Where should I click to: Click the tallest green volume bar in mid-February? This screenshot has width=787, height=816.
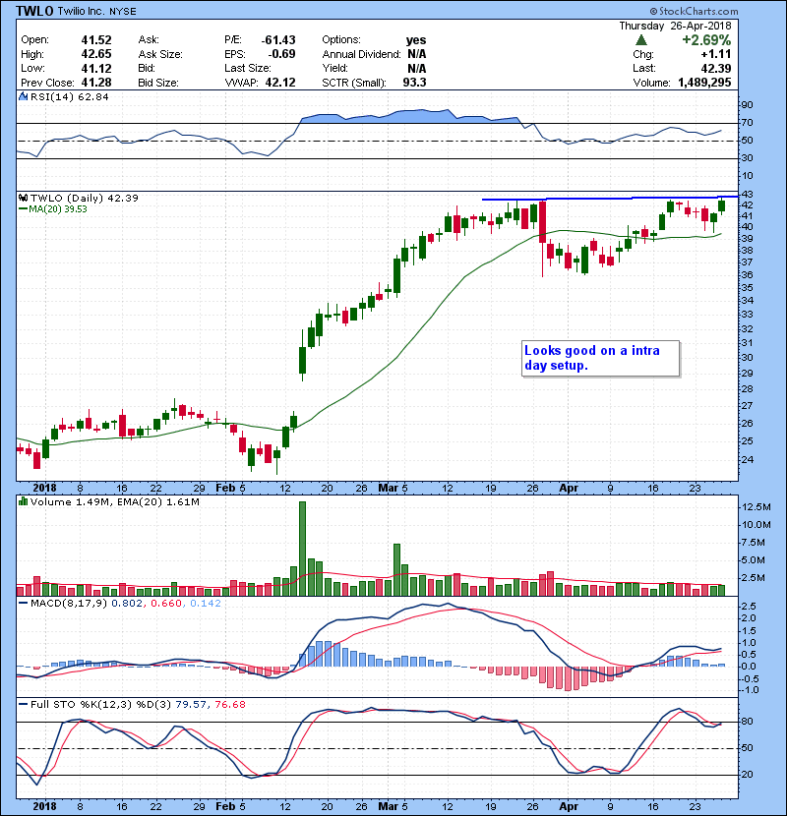tap(302, 549)
